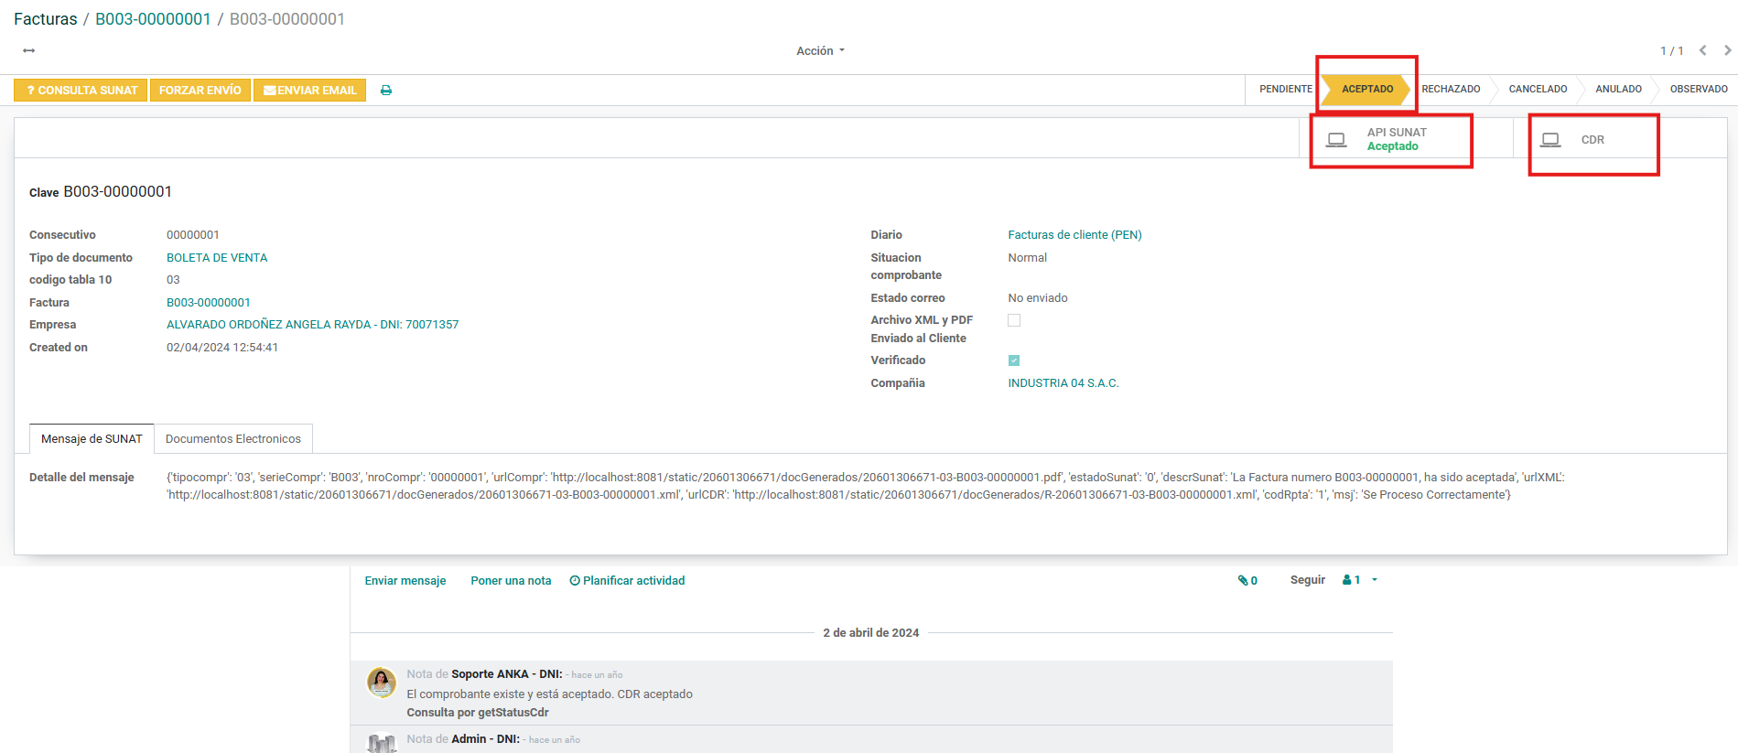
Task: Toggle the Verificado checkbox
Action: click(1014, 360)
